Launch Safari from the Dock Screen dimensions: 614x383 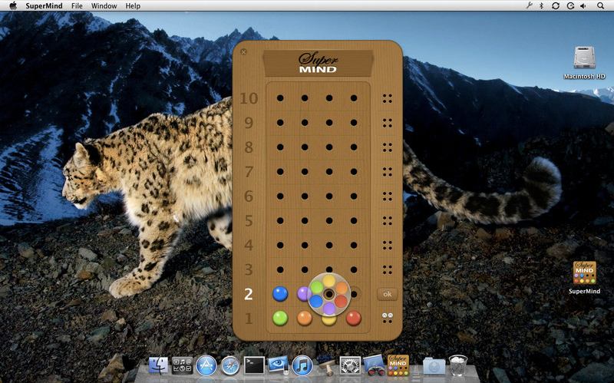click(230, 366)
